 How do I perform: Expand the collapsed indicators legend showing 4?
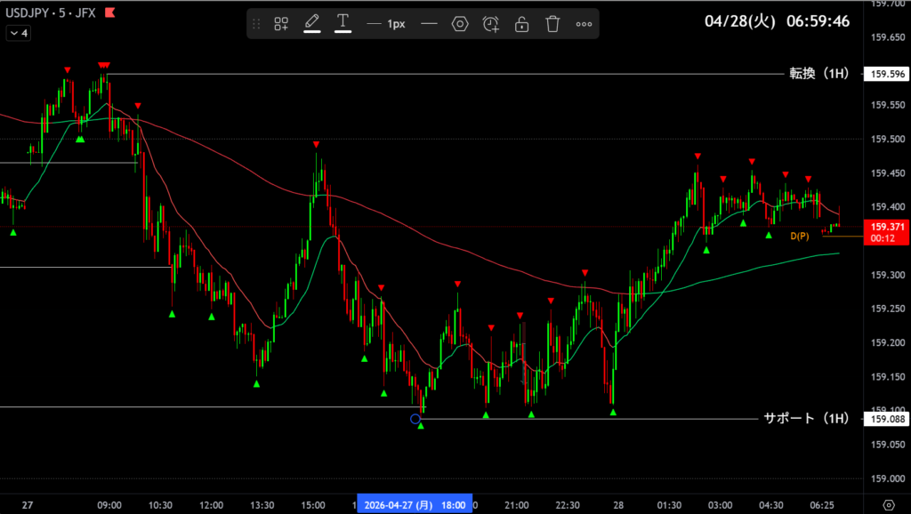coord(19,33)
